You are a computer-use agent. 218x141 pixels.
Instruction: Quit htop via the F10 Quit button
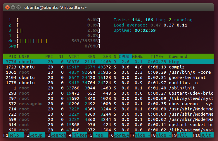(x=203, y=135)
